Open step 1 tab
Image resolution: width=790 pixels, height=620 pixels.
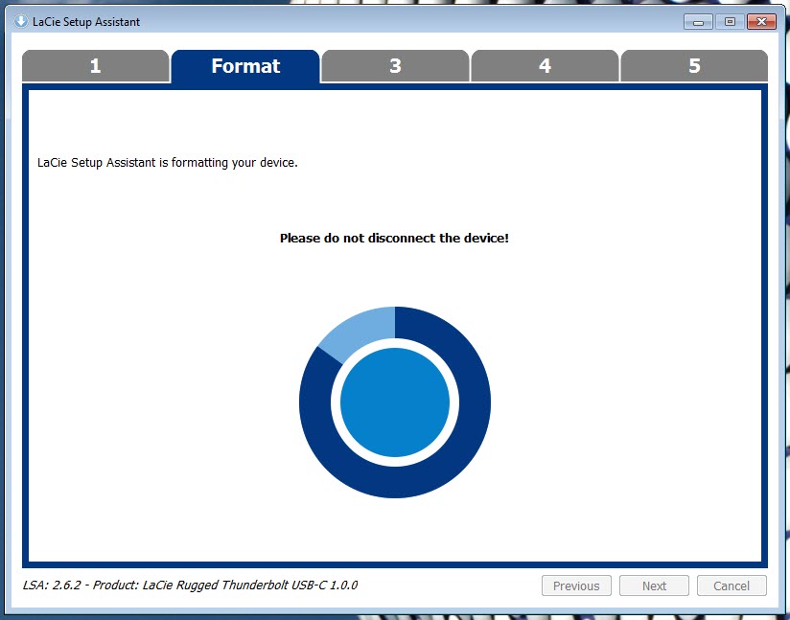(x=96, y=66)
